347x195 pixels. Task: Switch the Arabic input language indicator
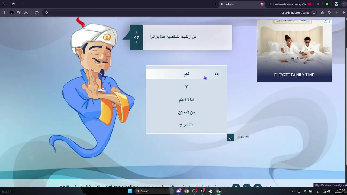click(318, 191)
